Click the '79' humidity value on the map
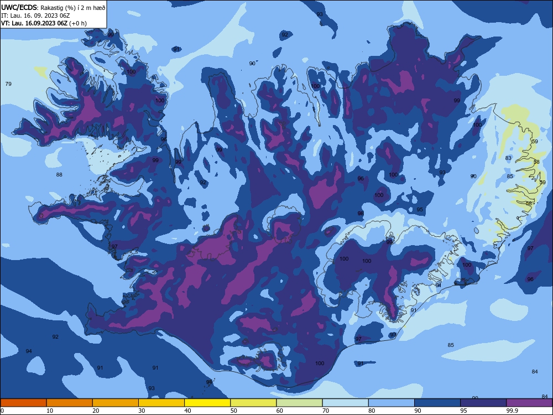Screen dimensions: 553x415 tap(8, 84)
